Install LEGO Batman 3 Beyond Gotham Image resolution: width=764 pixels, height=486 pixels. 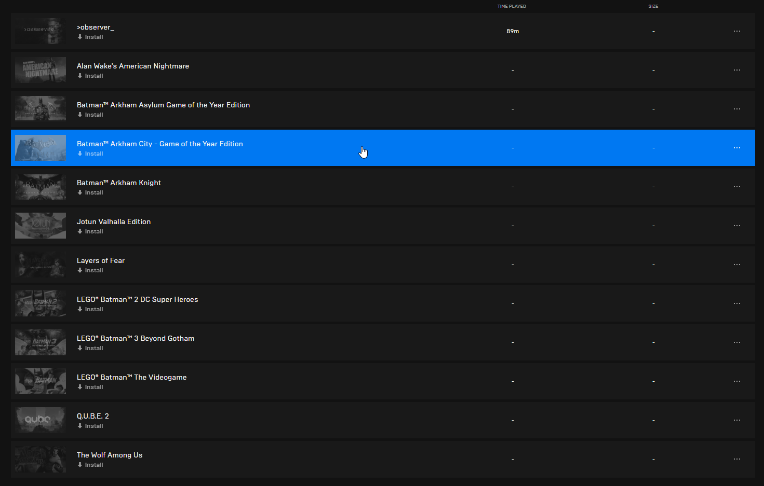[x=90, y=348]
